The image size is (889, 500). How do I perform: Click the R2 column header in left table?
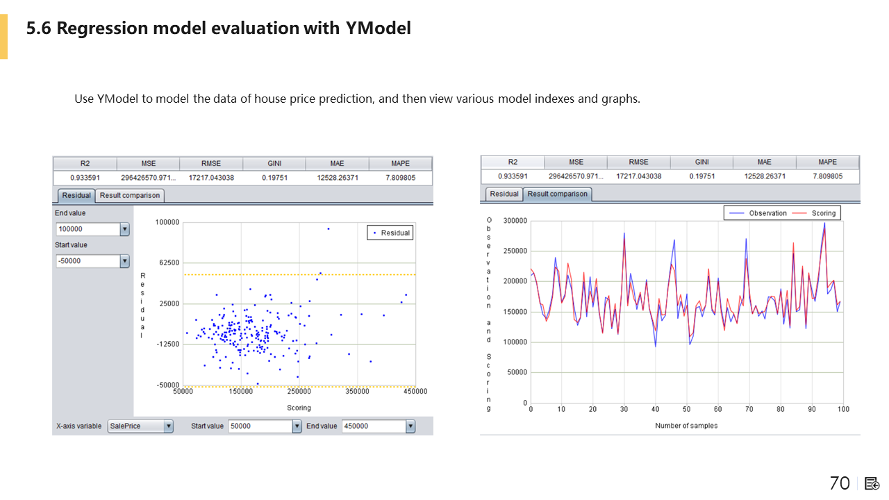pos(85,164)
